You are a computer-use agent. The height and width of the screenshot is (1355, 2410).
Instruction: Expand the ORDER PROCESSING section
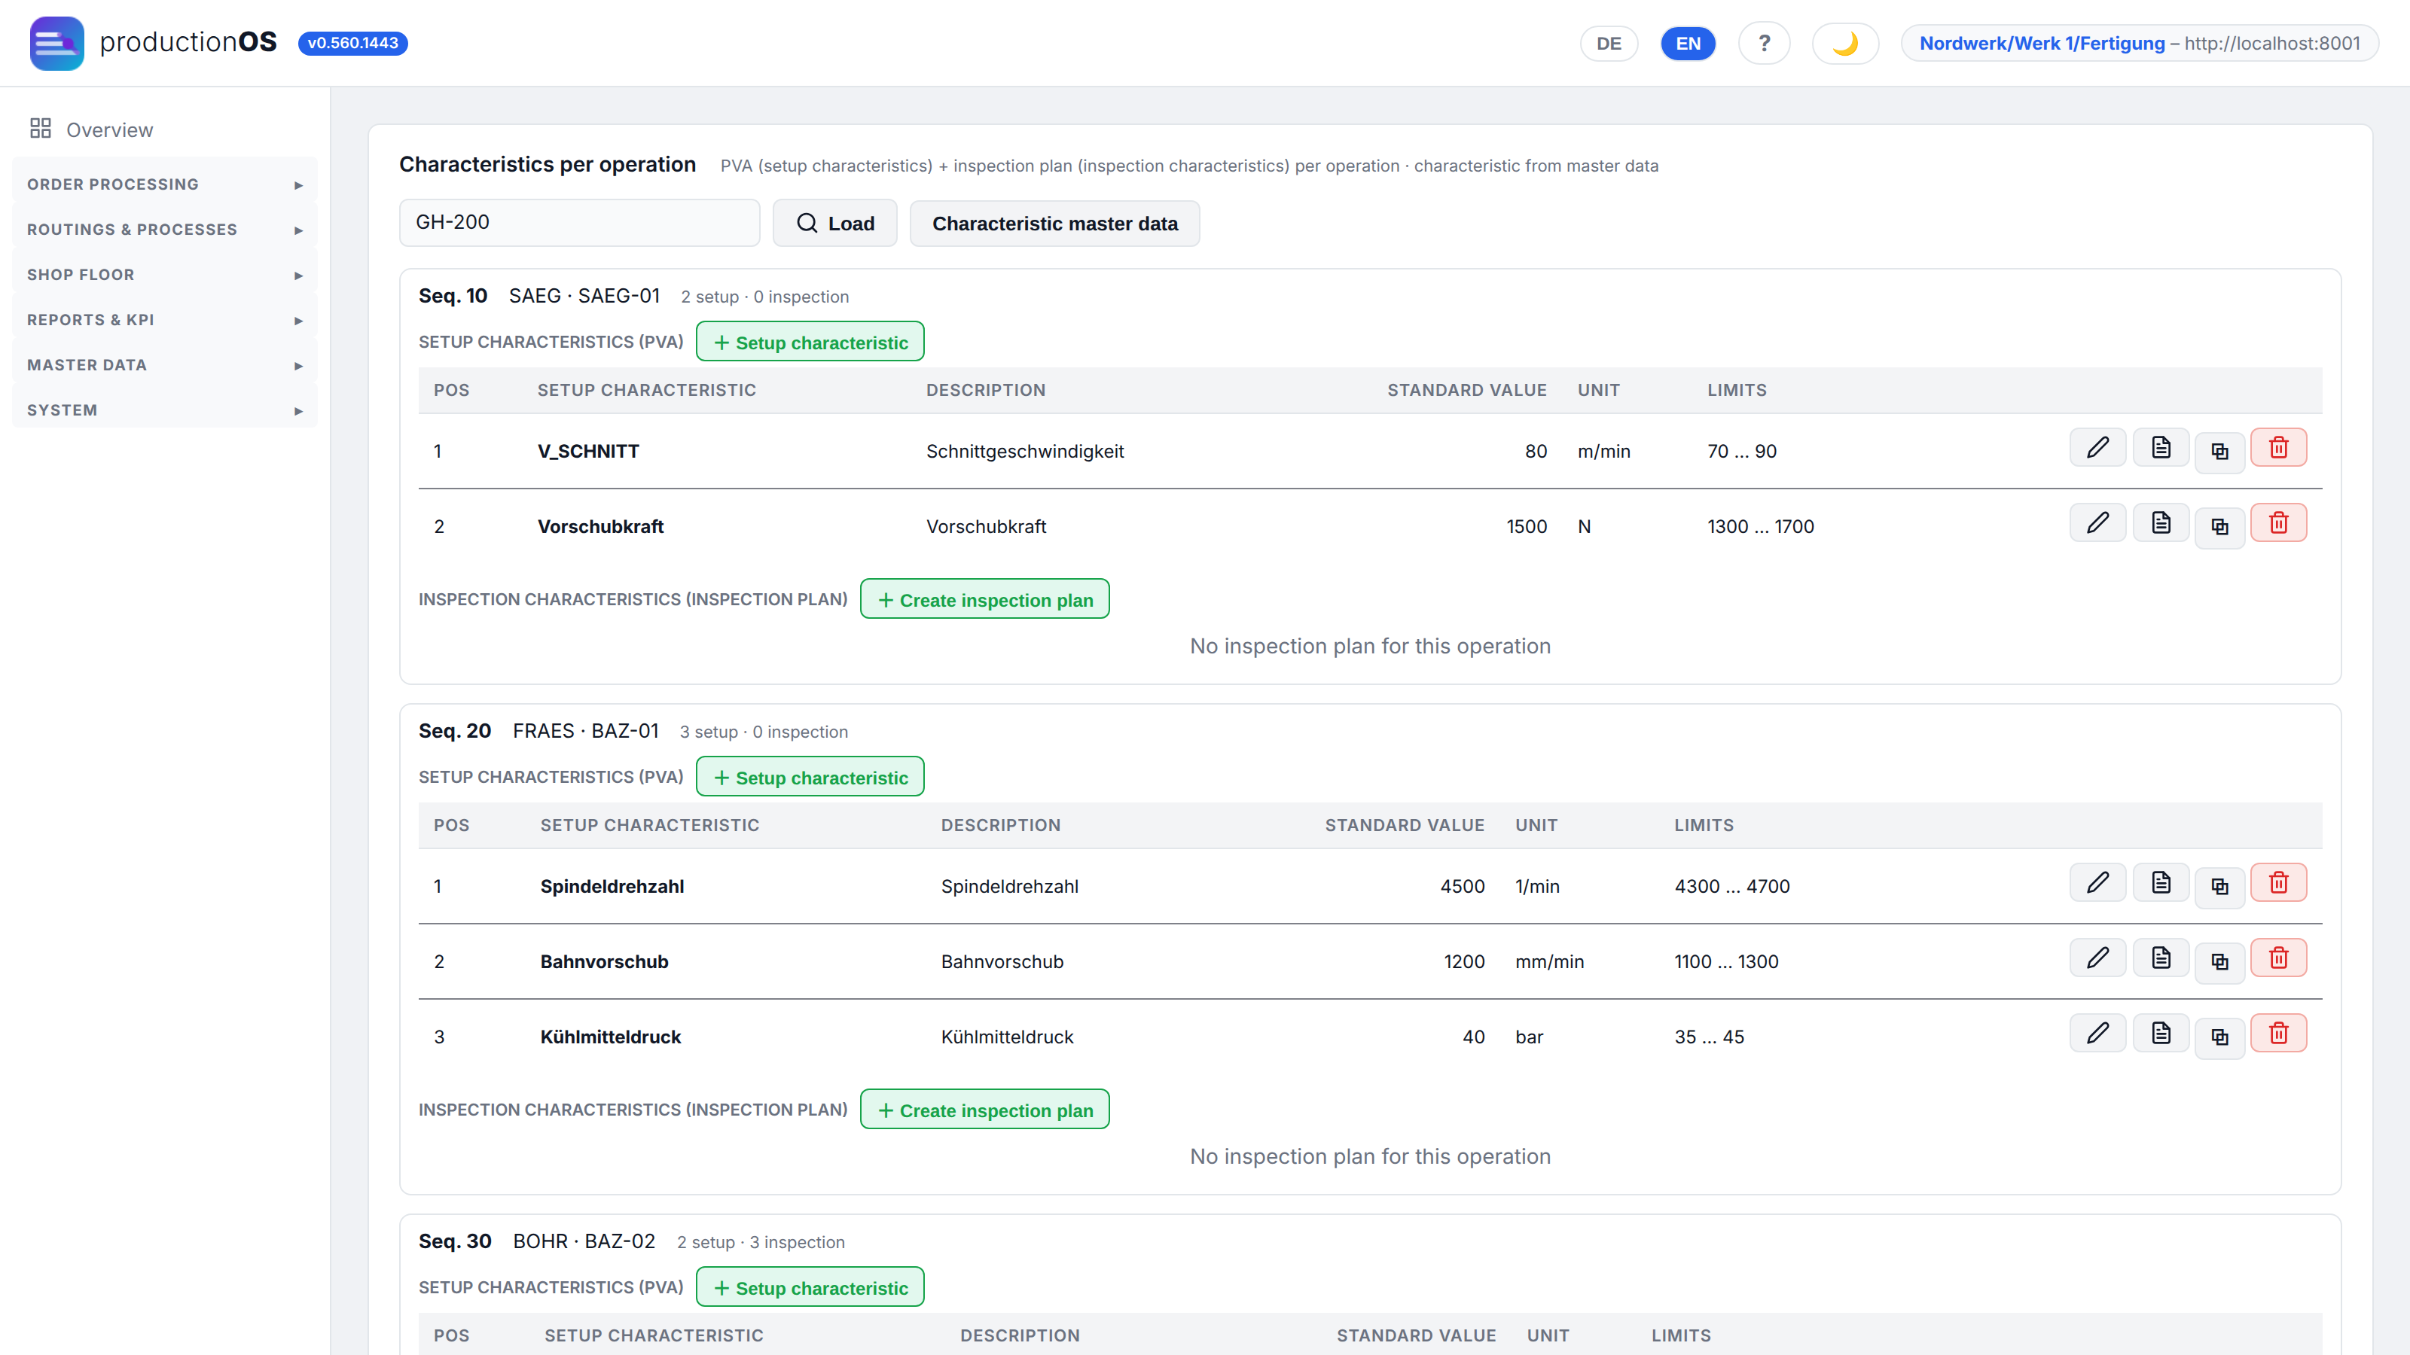pos(165,184)
